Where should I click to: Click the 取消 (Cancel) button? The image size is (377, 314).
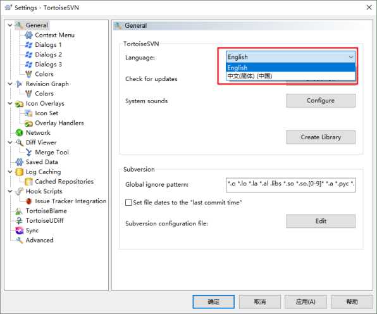(x=260, y=302)
